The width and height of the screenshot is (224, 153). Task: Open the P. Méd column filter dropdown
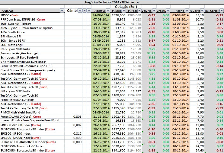pos(124,11)
